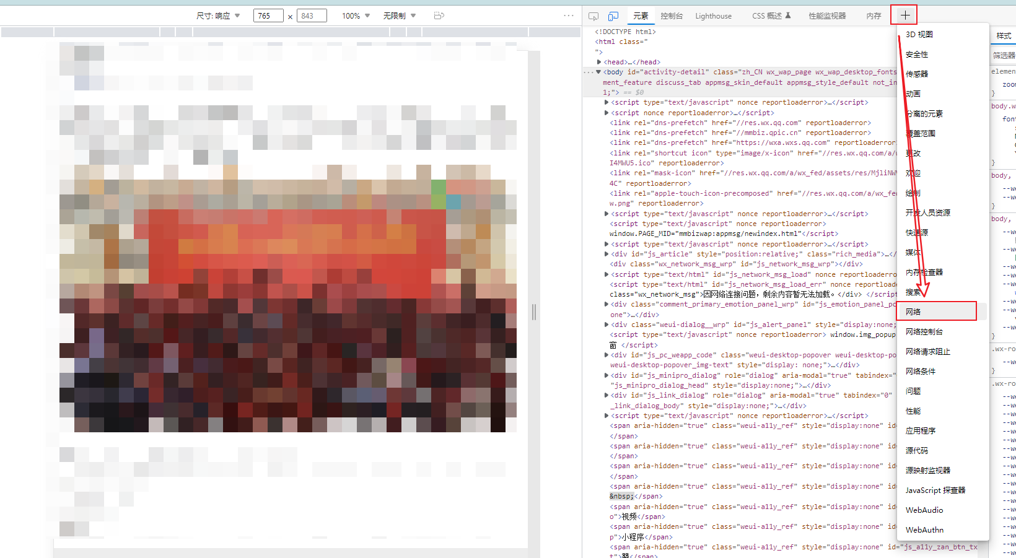
Task: Select 网络控制台 from the menu
Action: click(x=942, y=332)
